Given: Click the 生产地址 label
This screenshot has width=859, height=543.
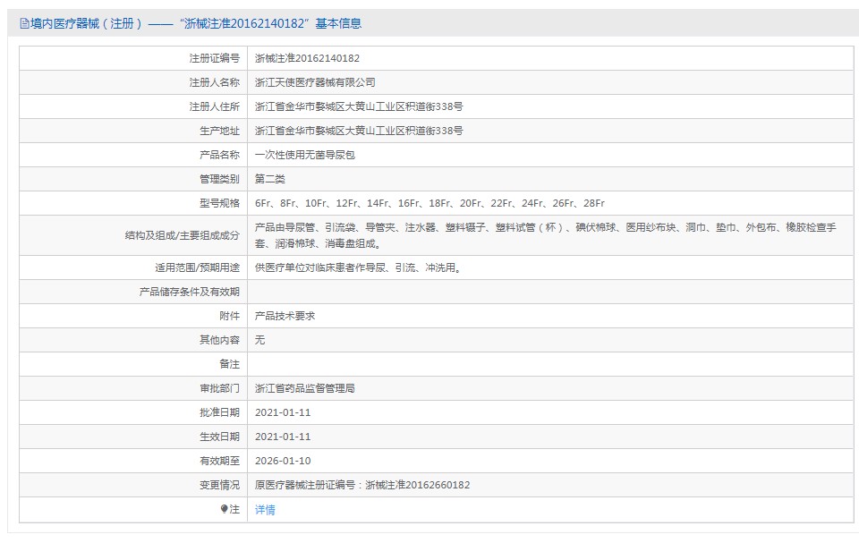Looking at the screenshot, I should coord(220,131).
